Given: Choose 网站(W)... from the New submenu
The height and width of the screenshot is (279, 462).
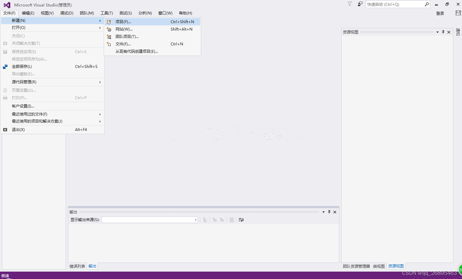Looking at the screenshot, I should coord(153,29).
